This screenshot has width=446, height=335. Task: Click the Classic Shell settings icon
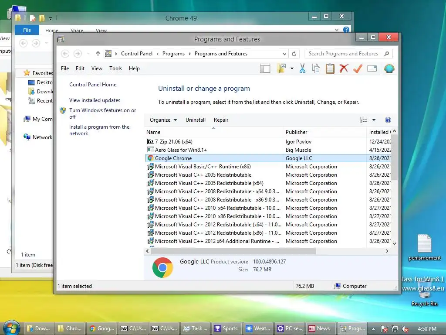[389, 68]
